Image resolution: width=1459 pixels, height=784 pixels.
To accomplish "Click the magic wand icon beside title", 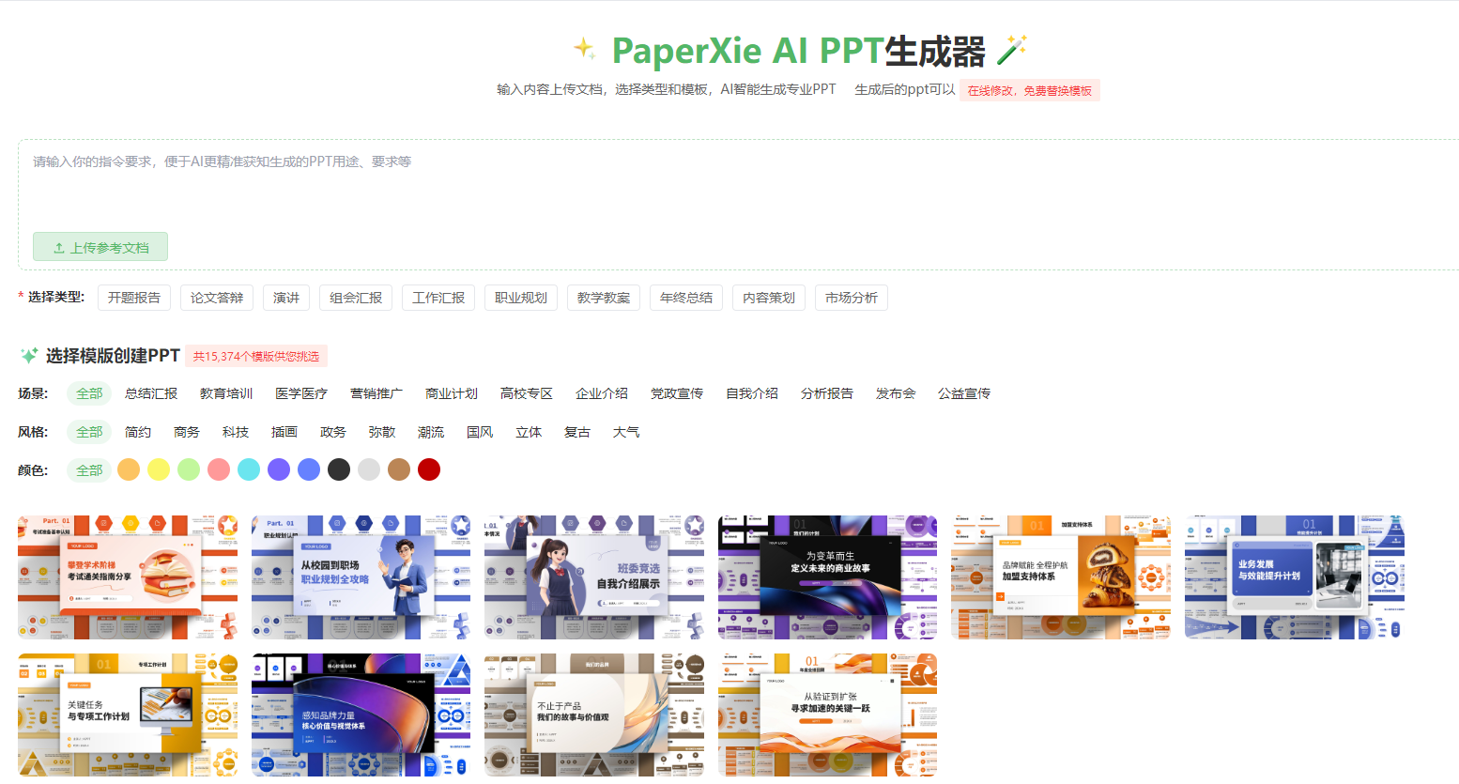I will [x=1011, y=50].
